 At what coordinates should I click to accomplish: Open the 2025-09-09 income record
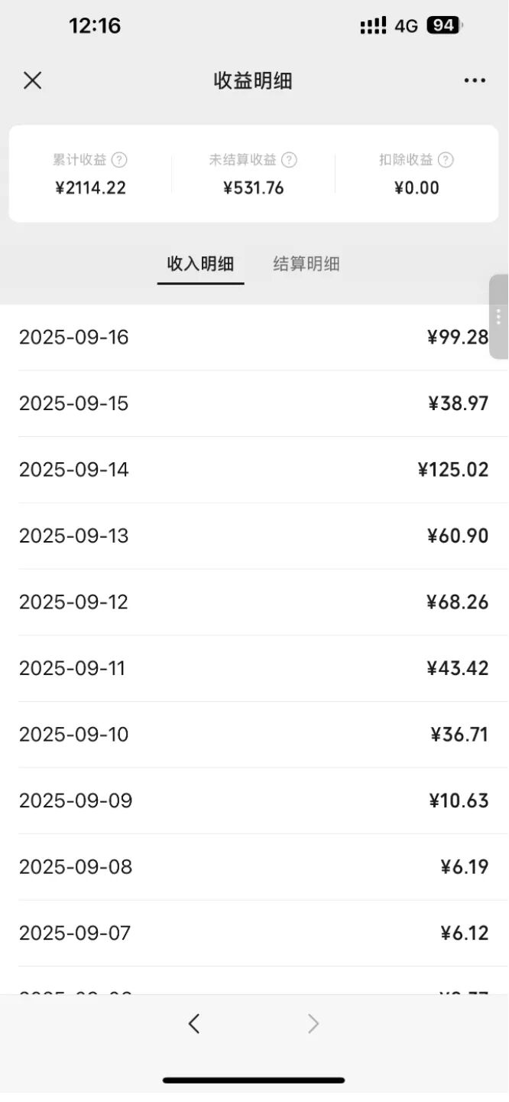pos(254,800)
